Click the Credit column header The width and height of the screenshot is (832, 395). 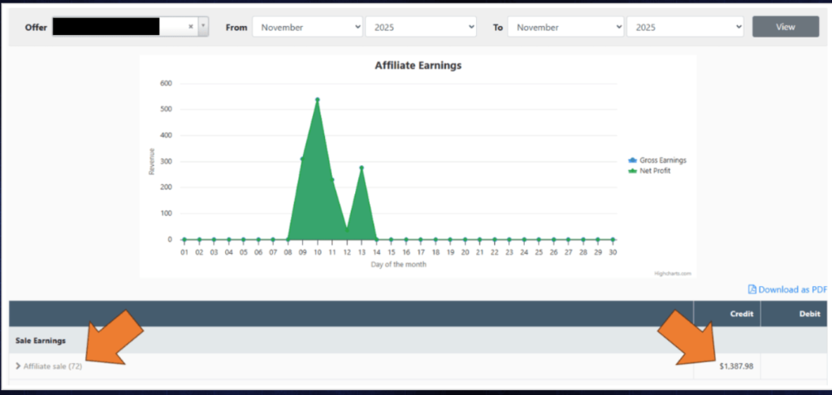click(x=741, y=314)
